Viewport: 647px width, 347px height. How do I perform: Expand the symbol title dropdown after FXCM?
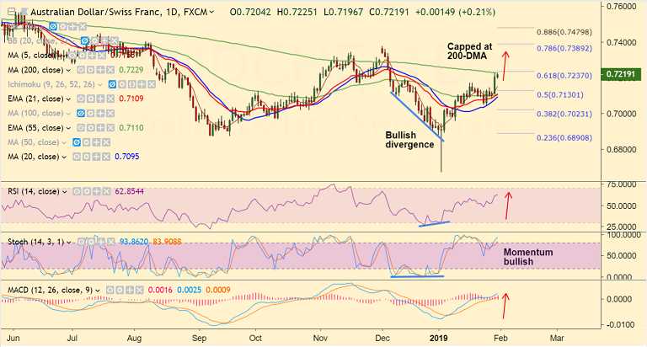tap(211, 13)
